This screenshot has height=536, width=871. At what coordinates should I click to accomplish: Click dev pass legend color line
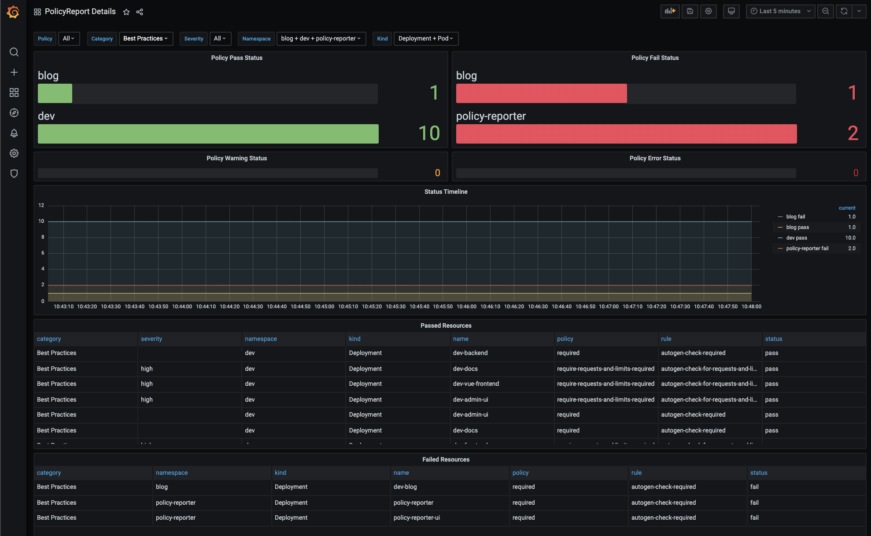click(x=780, y=238)
